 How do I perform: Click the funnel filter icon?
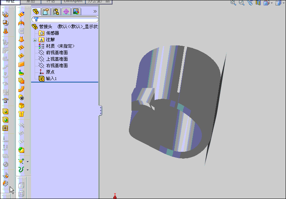click(x=36, y=19)
